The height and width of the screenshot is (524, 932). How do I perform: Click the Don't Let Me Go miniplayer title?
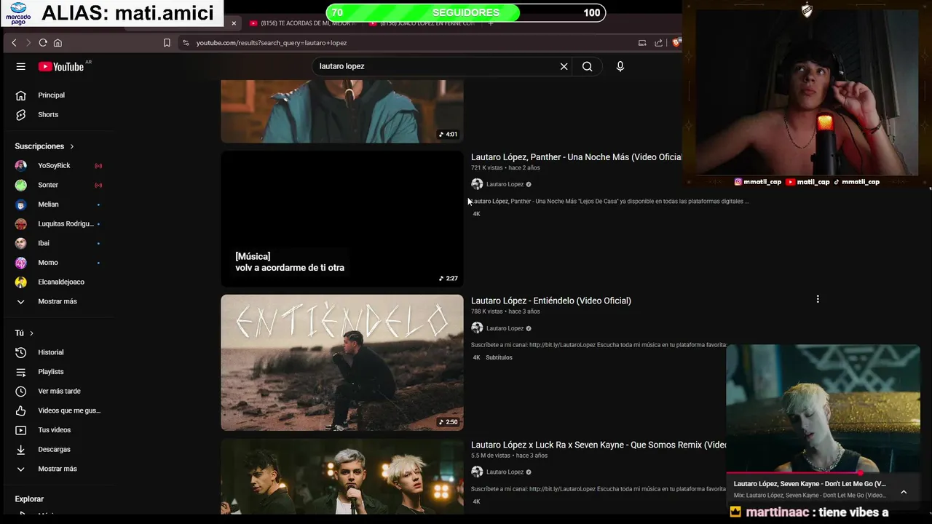(810, 483)
